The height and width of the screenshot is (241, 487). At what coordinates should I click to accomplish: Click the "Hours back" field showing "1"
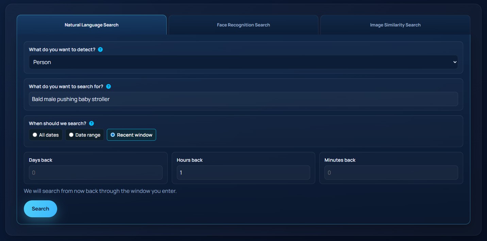[243, 173]
